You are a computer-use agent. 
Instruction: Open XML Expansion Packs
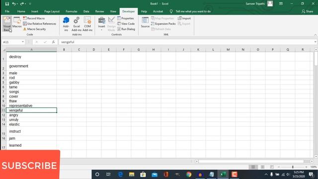point(163,24)
